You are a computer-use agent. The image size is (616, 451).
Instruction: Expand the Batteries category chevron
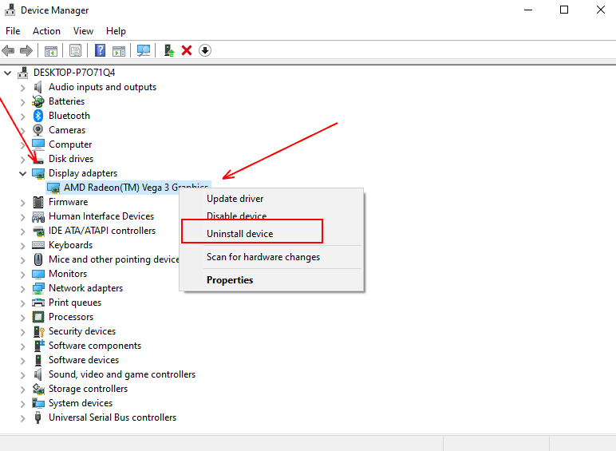[x=23, y=101]
